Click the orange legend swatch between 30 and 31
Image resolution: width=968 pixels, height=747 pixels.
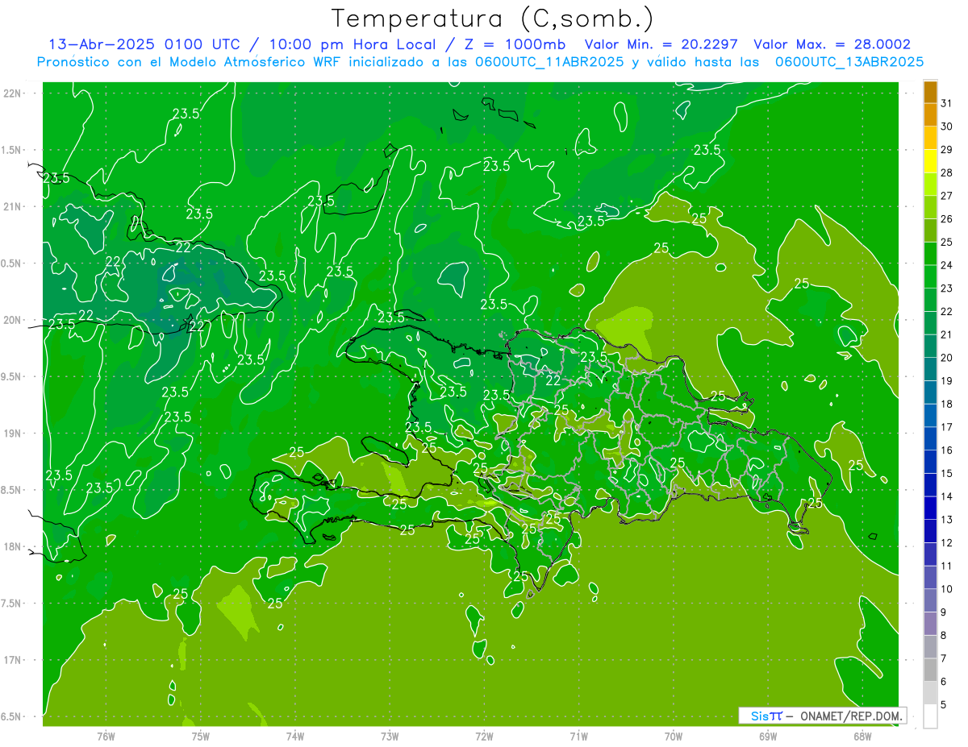click(x=930, y=115)
